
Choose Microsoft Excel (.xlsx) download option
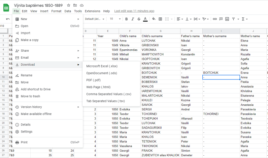tap(102, 66)
